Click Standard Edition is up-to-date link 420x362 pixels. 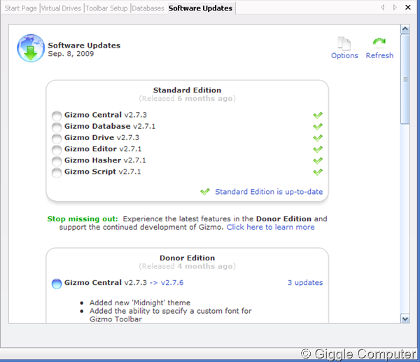pyautogui.click(x=269, y=192)
